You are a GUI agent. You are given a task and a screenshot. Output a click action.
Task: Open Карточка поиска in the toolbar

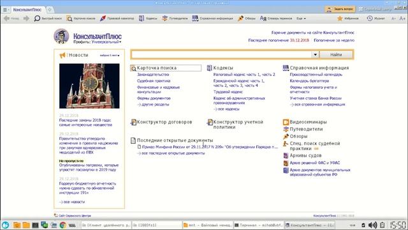[81, 19]
